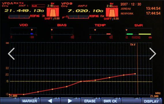Click the SWR data point on the 1.5 line

coord(81,81)
